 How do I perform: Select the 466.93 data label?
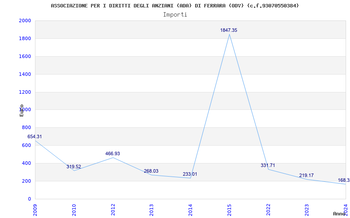coord(113,153)
